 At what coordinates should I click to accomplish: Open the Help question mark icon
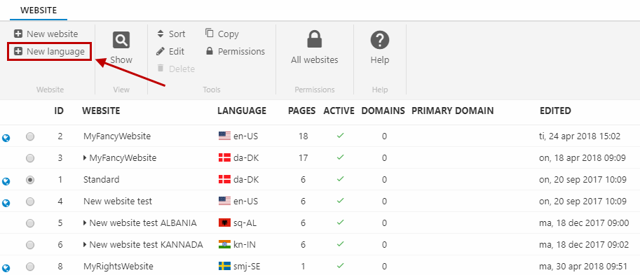tap(380, 41)
